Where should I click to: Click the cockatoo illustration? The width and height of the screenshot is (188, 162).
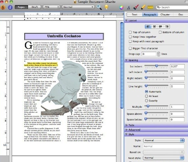point(65,88)
